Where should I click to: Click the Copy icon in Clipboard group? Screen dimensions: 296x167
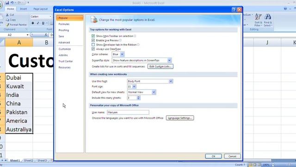click(x=7, y=19)
